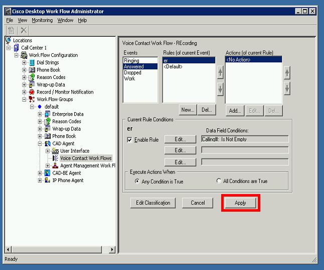Expand the Record / Monitor Notification node
The image size is (324, 270).
[x=24, y=92]
